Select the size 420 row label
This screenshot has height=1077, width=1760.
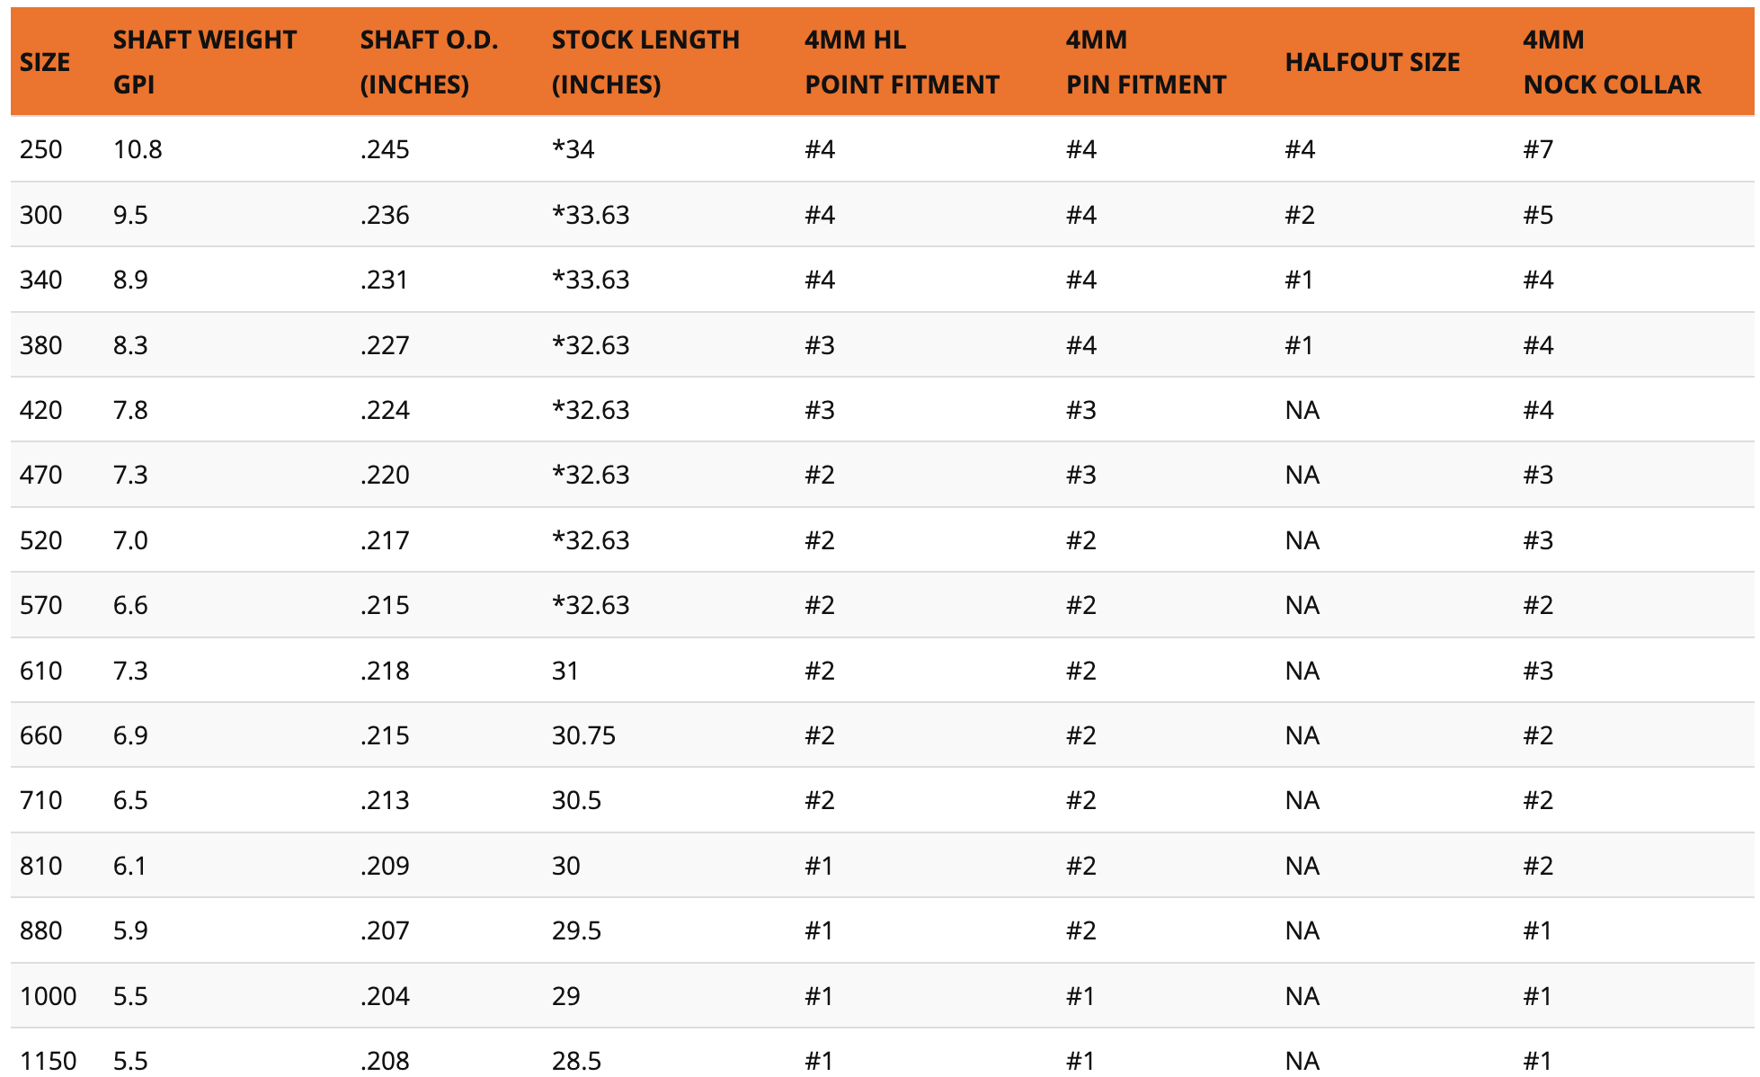tap(41, 410)
